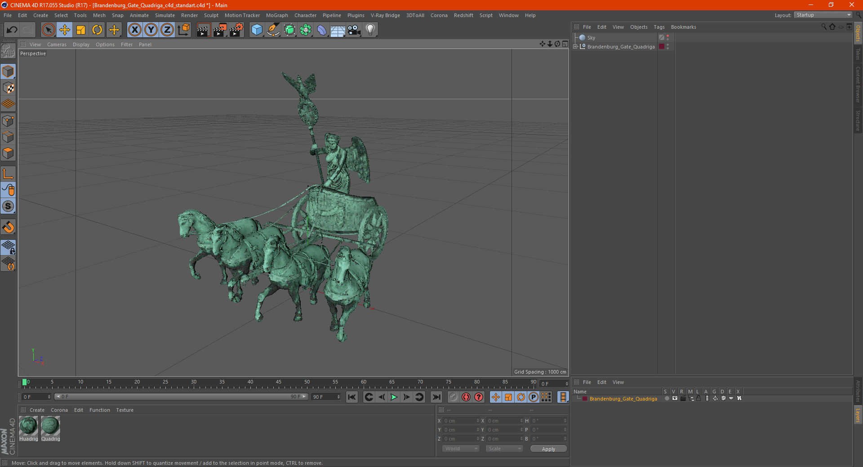Open the floor environment objects icon

pyautogui.click(x=338, y=30)
